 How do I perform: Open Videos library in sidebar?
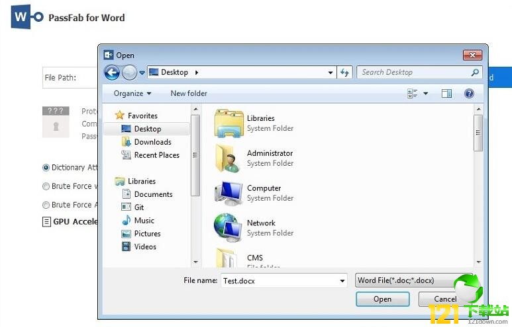tap(139, 246)
